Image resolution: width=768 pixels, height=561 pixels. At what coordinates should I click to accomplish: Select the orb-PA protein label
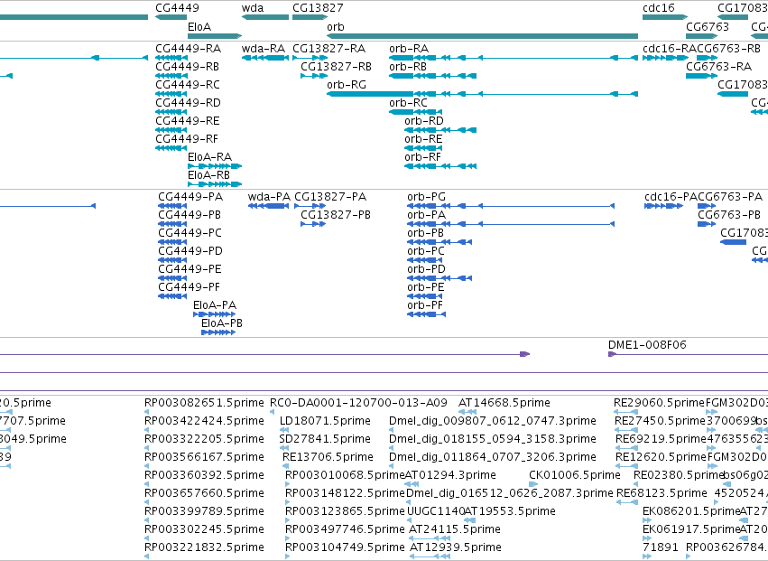(426, 215)
